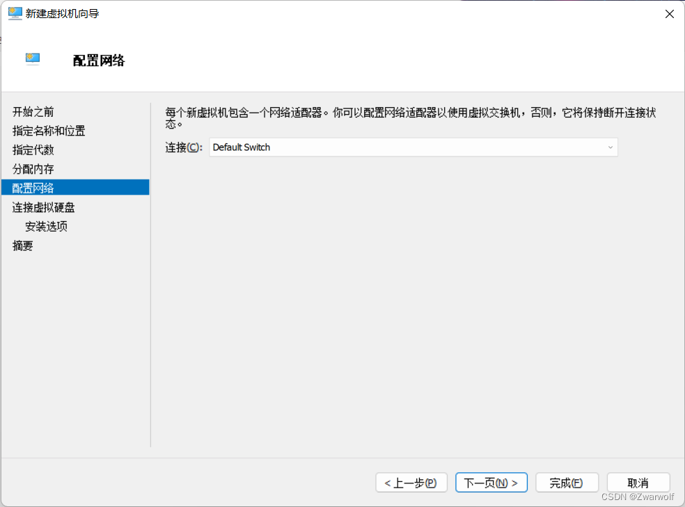Viewport: 685px width, 507px height.
Task: Go to the 摘要 step
Action: point(23,246)
